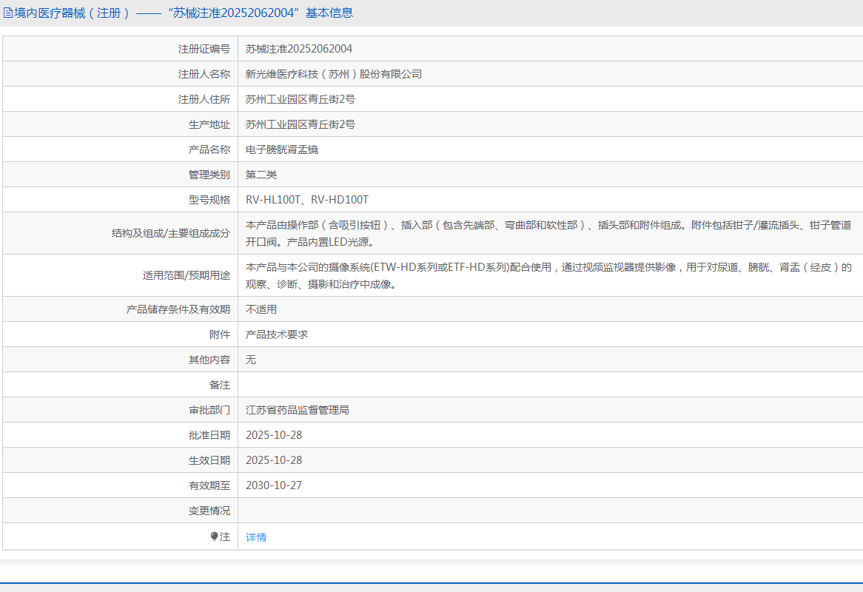Click the 无 value in 其他内容 row
This screenshot has height=592, width=863.
251,360
